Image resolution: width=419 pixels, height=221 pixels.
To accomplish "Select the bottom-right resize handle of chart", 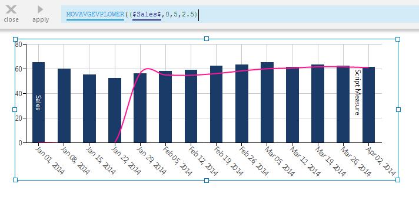I will click(x=398, y=181).
